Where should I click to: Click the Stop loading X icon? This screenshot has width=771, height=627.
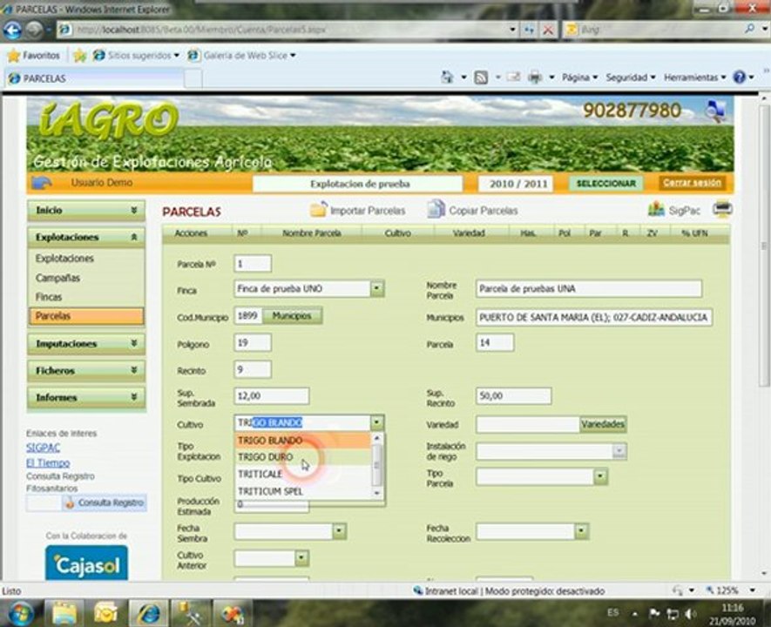(548, 30)
